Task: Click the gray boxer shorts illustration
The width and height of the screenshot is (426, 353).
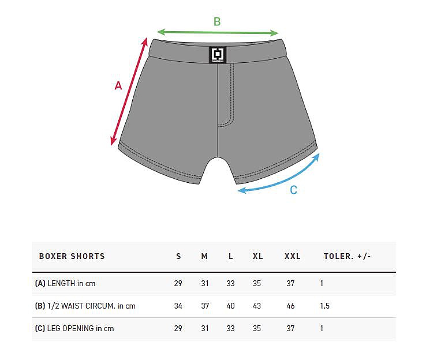Action: tap(218, 112)
